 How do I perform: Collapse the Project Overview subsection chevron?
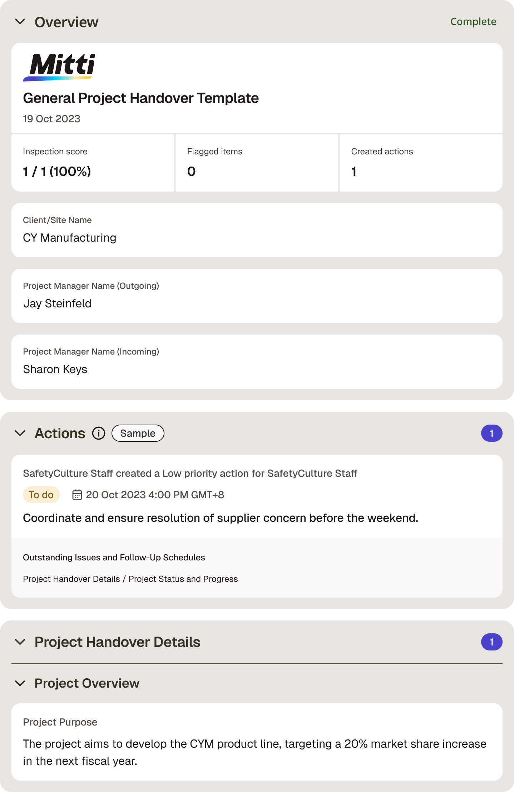click(x=20, y=683)
